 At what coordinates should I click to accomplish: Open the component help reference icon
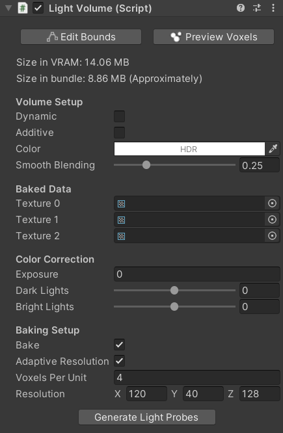coord(241,8)
